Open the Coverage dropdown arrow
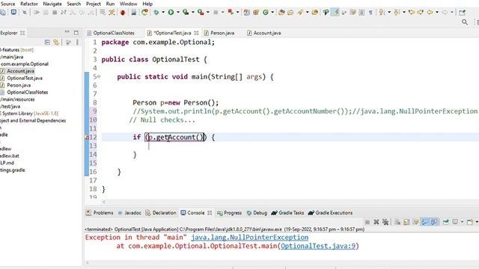Screen dimensions: 479x269 (193, 12)
